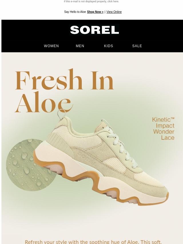
Task: Select the WOMEN navigation item
Action: [x=51, y=46]
